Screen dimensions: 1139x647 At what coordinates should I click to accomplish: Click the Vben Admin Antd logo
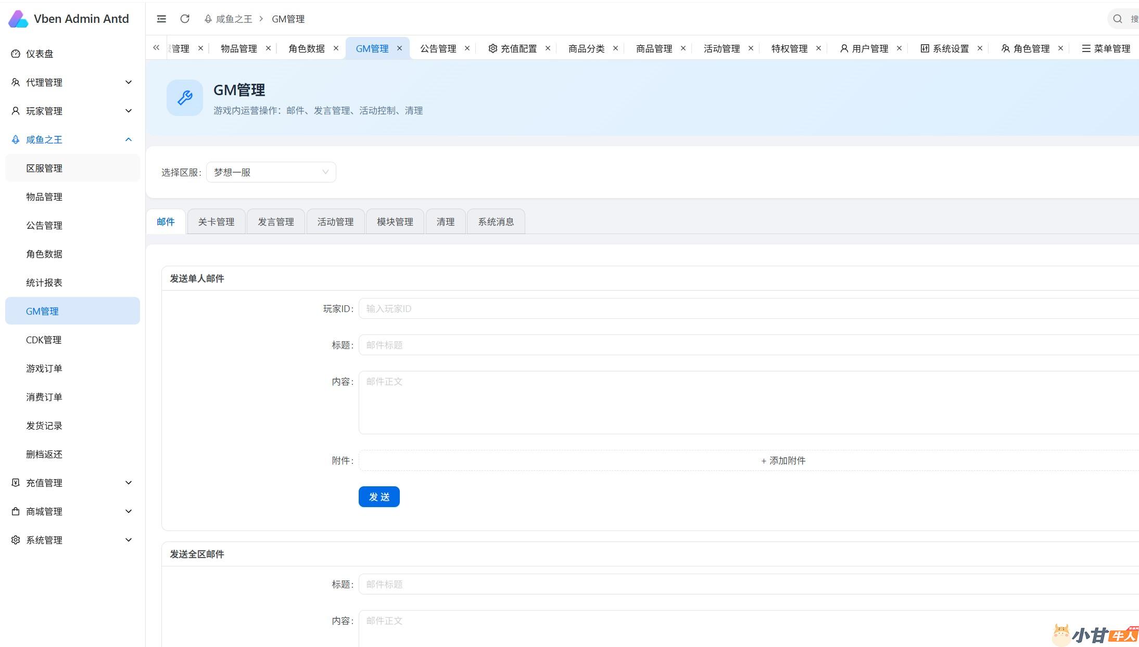(18, 19)
